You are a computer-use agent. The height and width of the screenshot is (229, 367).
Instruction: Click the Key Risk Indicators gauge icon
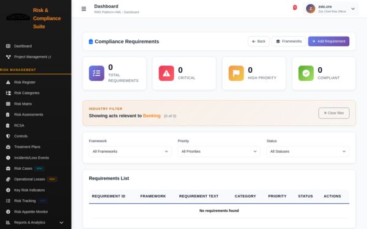tap(8, 190)
